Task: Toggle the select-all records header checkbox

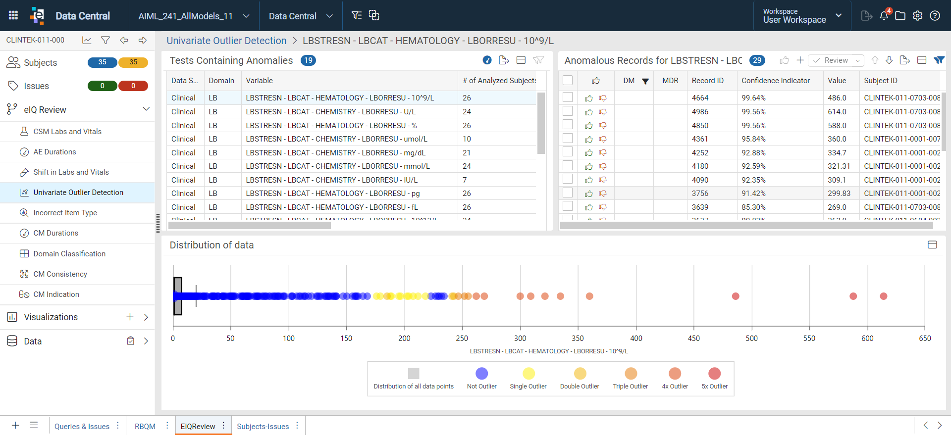Action: click(x=568, y=80)
